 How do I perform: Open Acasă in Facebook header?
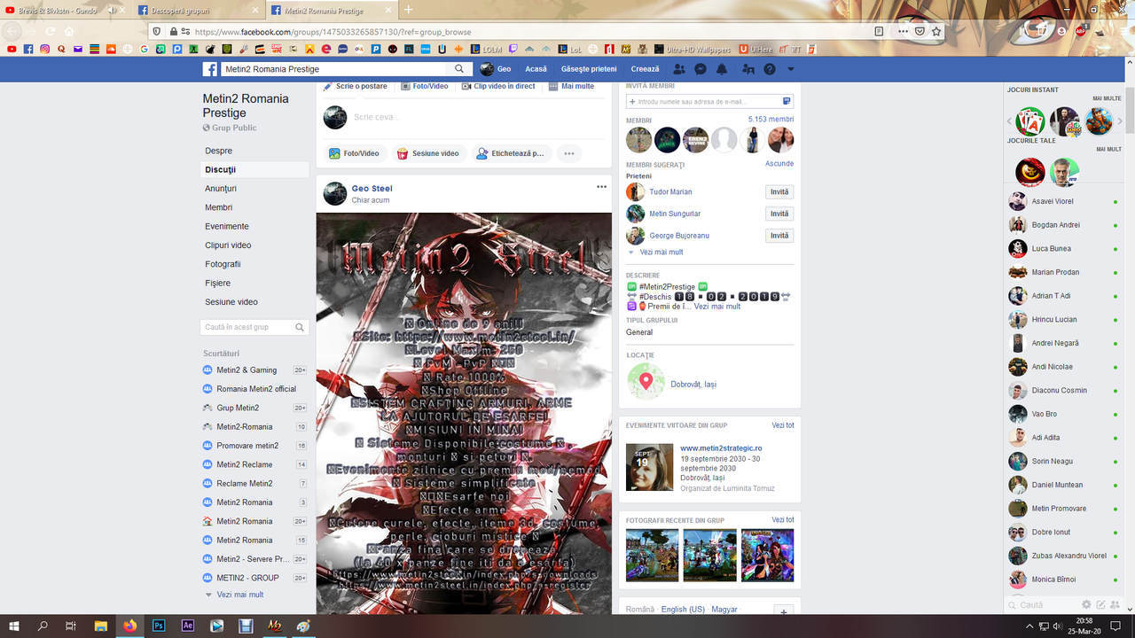point(536,69)
